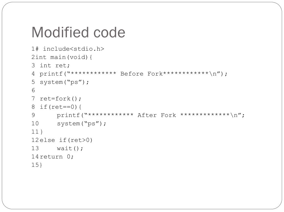Click the line number 13

[x=35, y=148]
